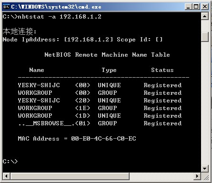Click the Scope Id: [] text
Image resolution: width=212 pixels, height=183 pixels.
click(x=140, y=40)
